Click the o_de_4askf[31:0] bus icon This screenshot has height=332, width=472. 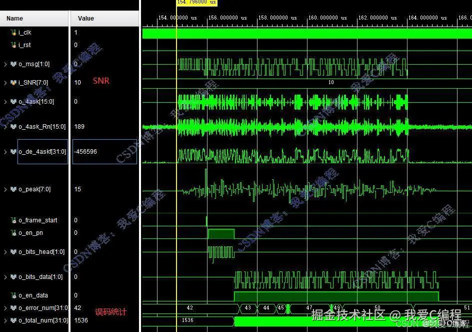point(13,152)
